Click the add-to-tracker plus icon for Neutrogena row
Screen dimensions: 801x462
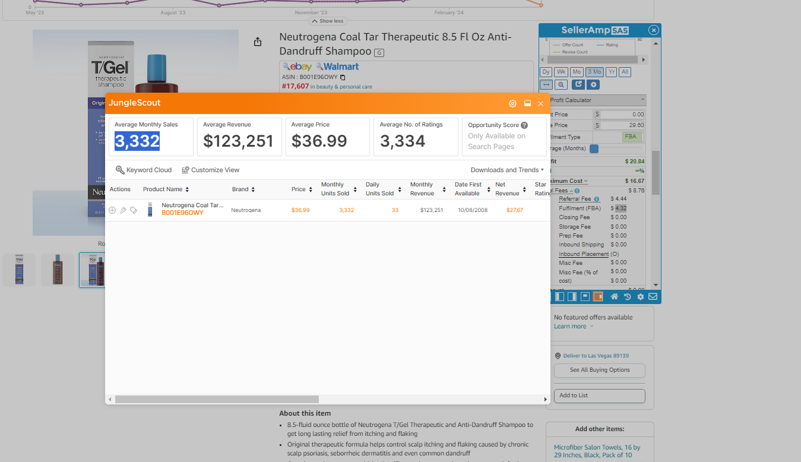pos(112,210)
